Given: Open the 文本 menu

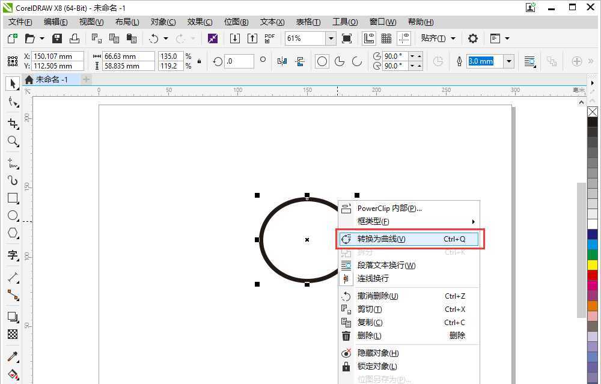Looking at the screenshot, I should coord(272,22).
